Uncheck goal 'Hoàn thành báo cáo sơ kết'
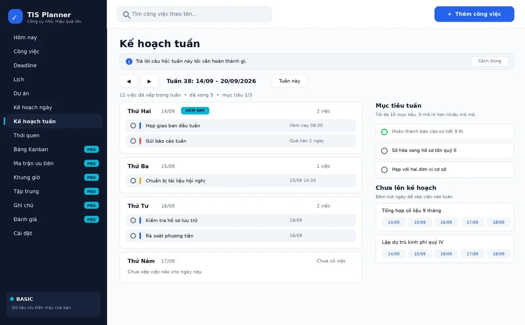525x325 pixels. pyautogui.click(x=384, y=132)
